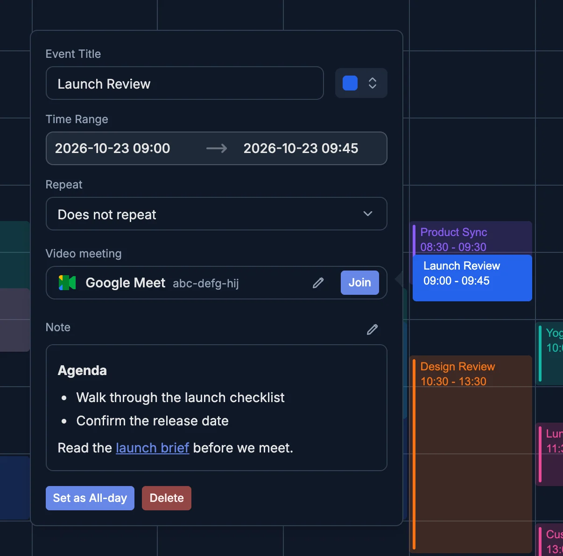Open the launch brief link
Screen dimensions: 563x556
pos(153,448)
